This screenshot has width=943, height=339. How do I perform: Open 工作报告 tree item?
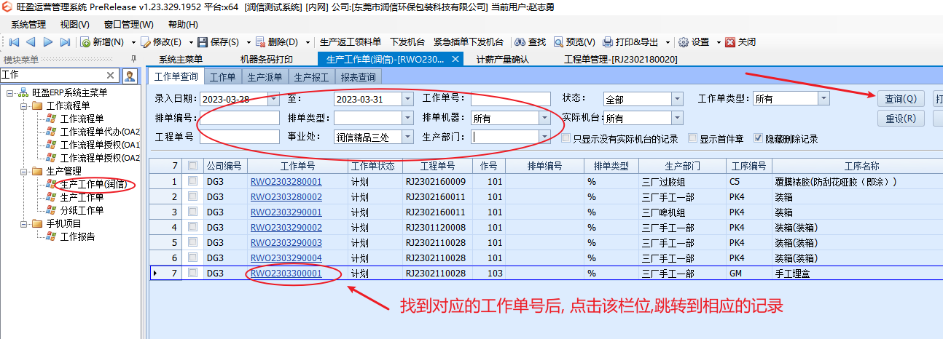coord(77,236)
